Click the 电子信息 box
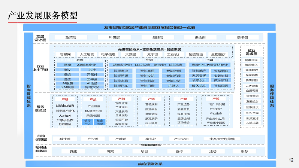 tap(108, 54)
